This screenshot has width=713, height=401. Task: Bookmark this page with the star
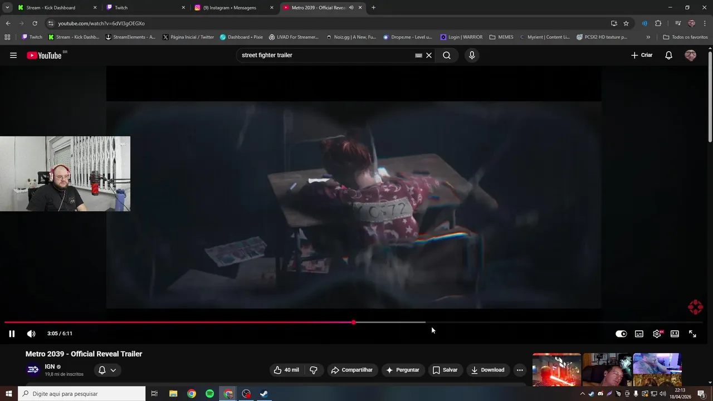point(626,23)
